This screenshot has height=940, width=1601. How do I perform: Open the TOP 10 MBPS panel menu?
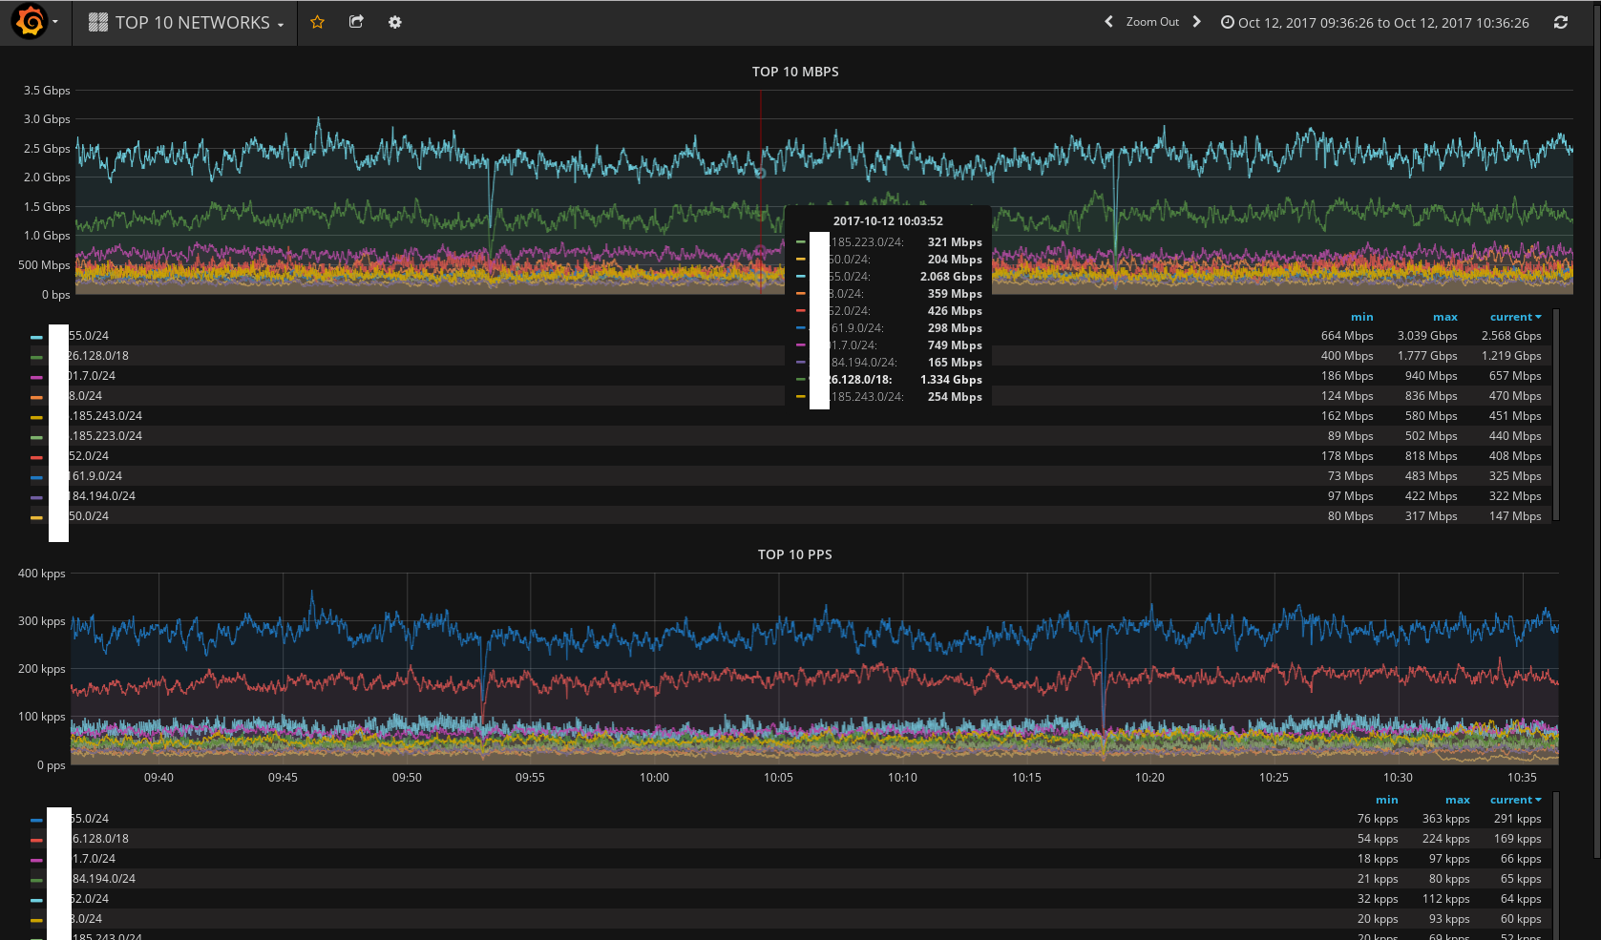(794, 72)
